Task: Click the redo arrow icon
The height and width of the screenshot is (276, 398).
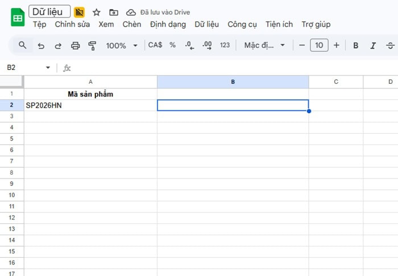Action: 58,45
